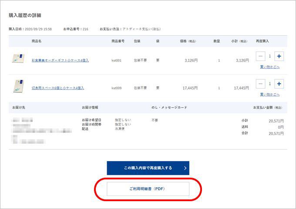Click the お申込番号 value 216
The height and width of the screenshot is (209, 296).
85,29
